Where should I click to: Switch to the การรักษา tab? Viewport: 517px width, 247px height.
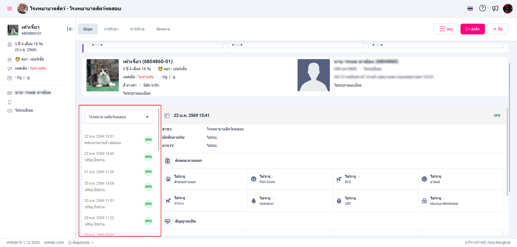(111, 29)
